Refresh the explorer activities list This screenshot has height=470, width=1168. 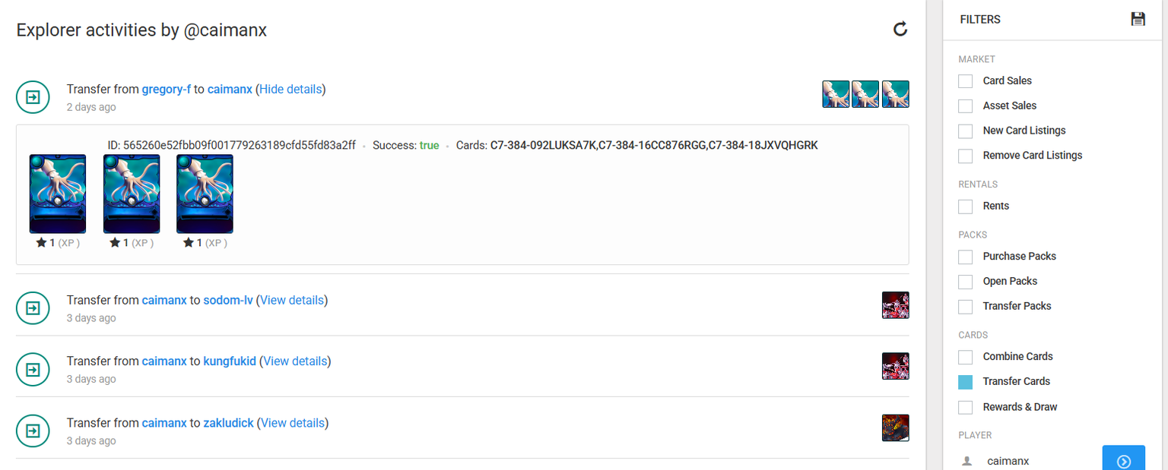point(900,30)
